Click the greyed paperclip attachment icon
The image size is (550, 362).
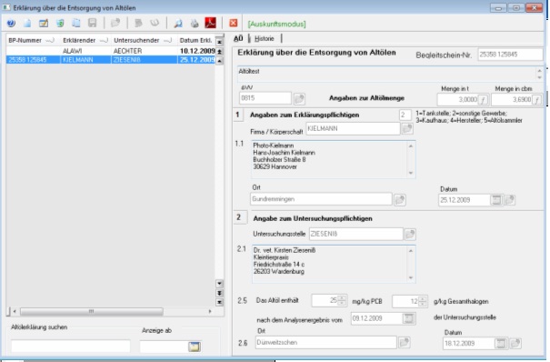pyautogui.click(x=155, y=24)
